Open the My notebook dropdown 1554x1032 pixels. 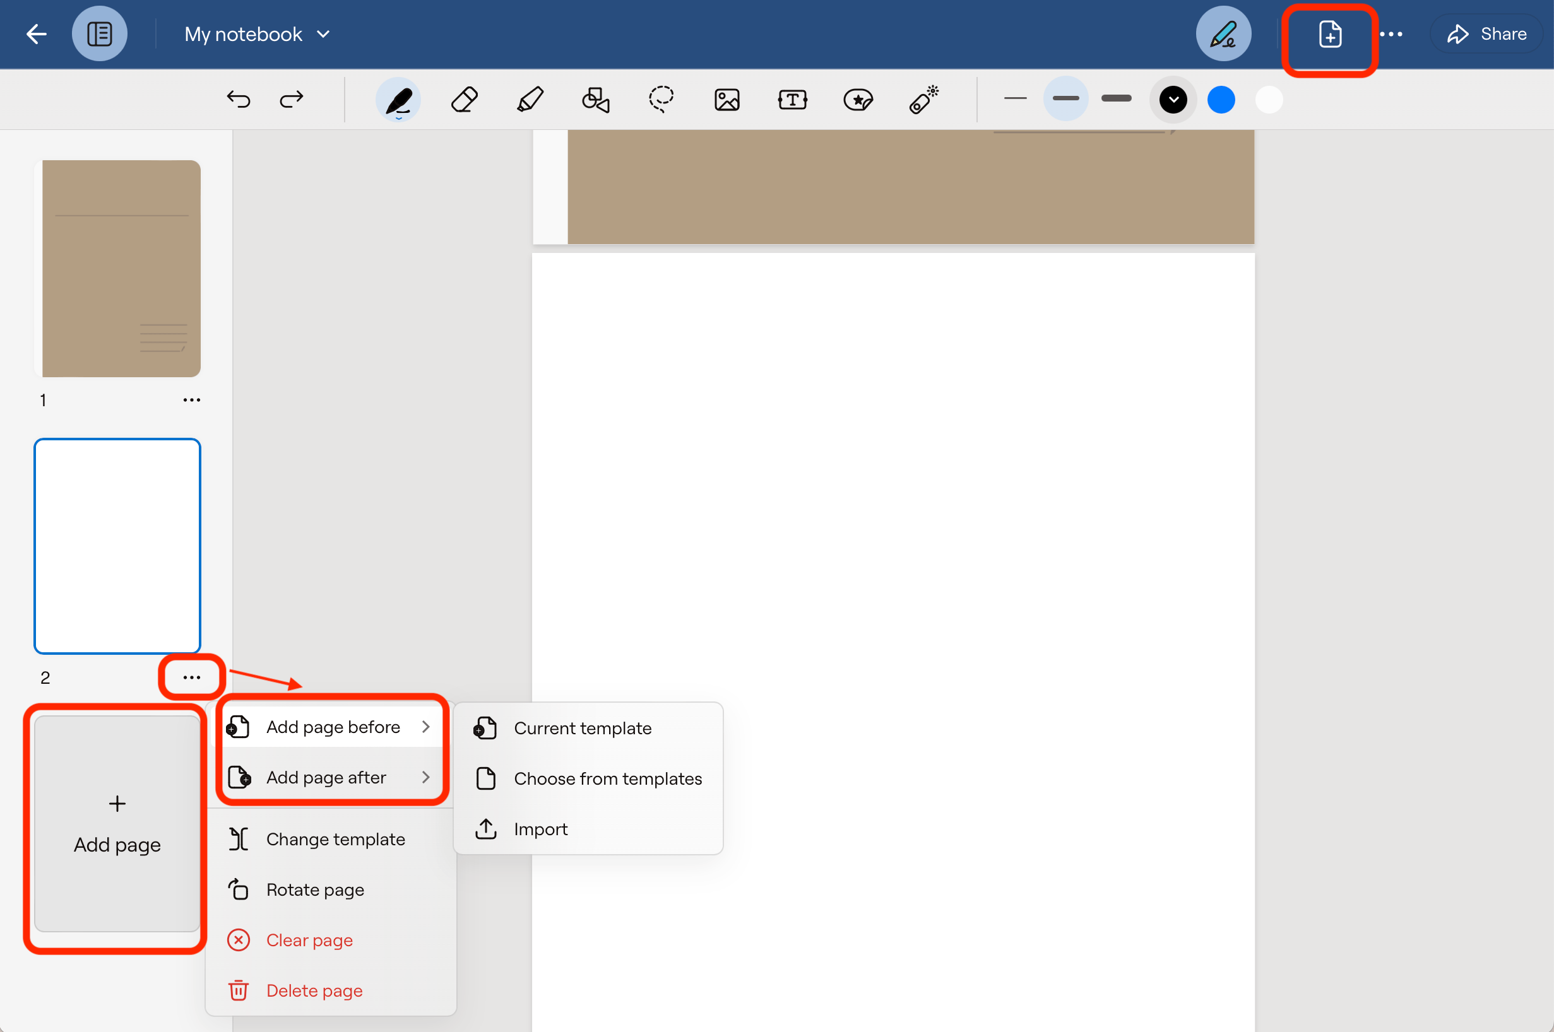pyautogui.click(x=257, y=33)
